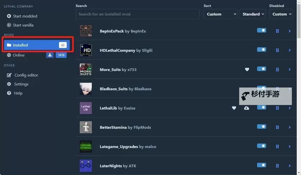The width and height of the screenshot is (301, 175).
Task: Open the Standard sort direction dropdown
Action: click(x=253, y=14)
